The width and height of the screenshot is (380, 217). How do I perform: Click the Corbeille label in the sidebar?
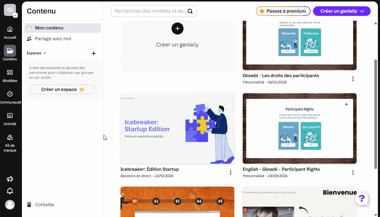pyautogui.click(x=44, y=205)
